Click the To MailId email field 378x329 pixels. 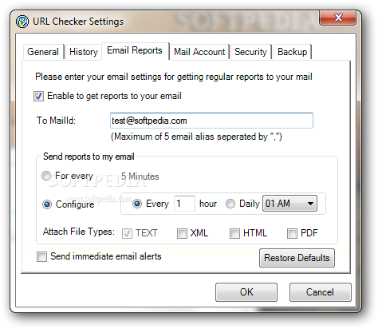click(211, 121)
